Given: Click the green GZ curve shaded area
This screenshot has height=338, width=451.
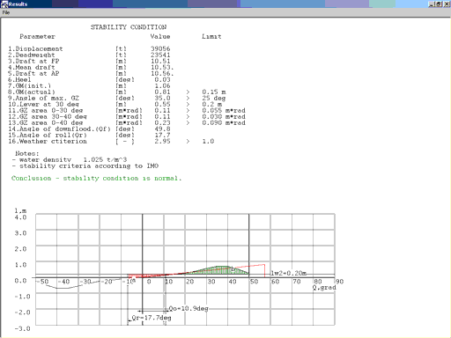Looking at the screenshot, I should tap(216, 270).
